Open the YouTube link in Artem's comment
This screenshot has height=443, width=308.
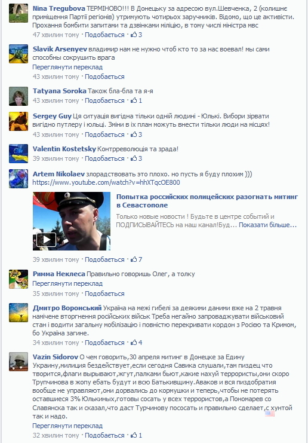tap(106, 182)
